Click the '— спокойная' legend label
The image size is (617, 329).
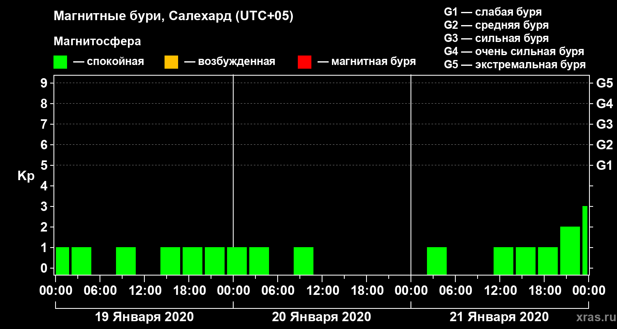coord(109,62)
